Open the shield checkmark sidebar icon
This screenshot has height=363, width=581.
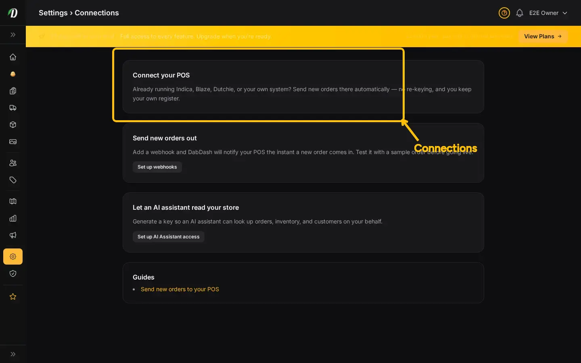coord(13,273)
